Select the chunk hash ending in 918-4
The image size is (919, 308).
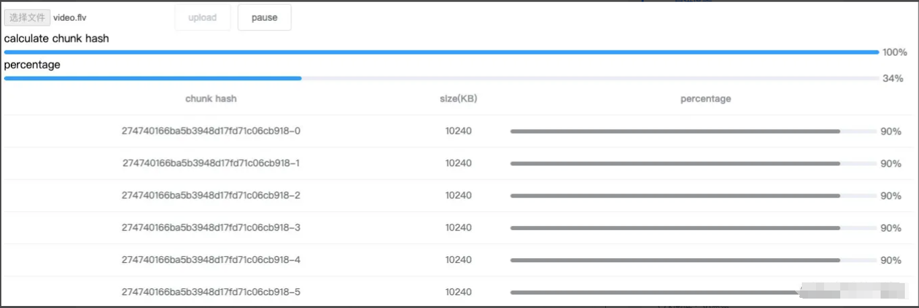coord(211,260)
